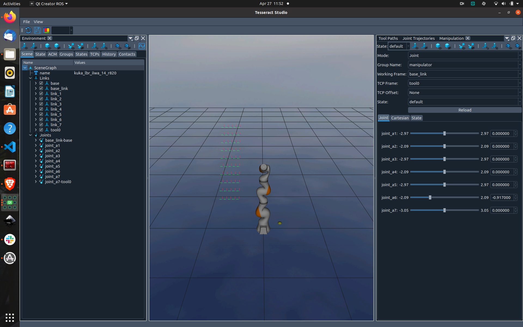Open the Mode dropdown showing Joint
Screen dimensions: 523x327
click(x=465, y=55)
